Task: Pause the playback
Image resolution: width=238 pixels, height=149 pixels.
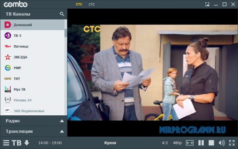Action: [x=201, y=143]
